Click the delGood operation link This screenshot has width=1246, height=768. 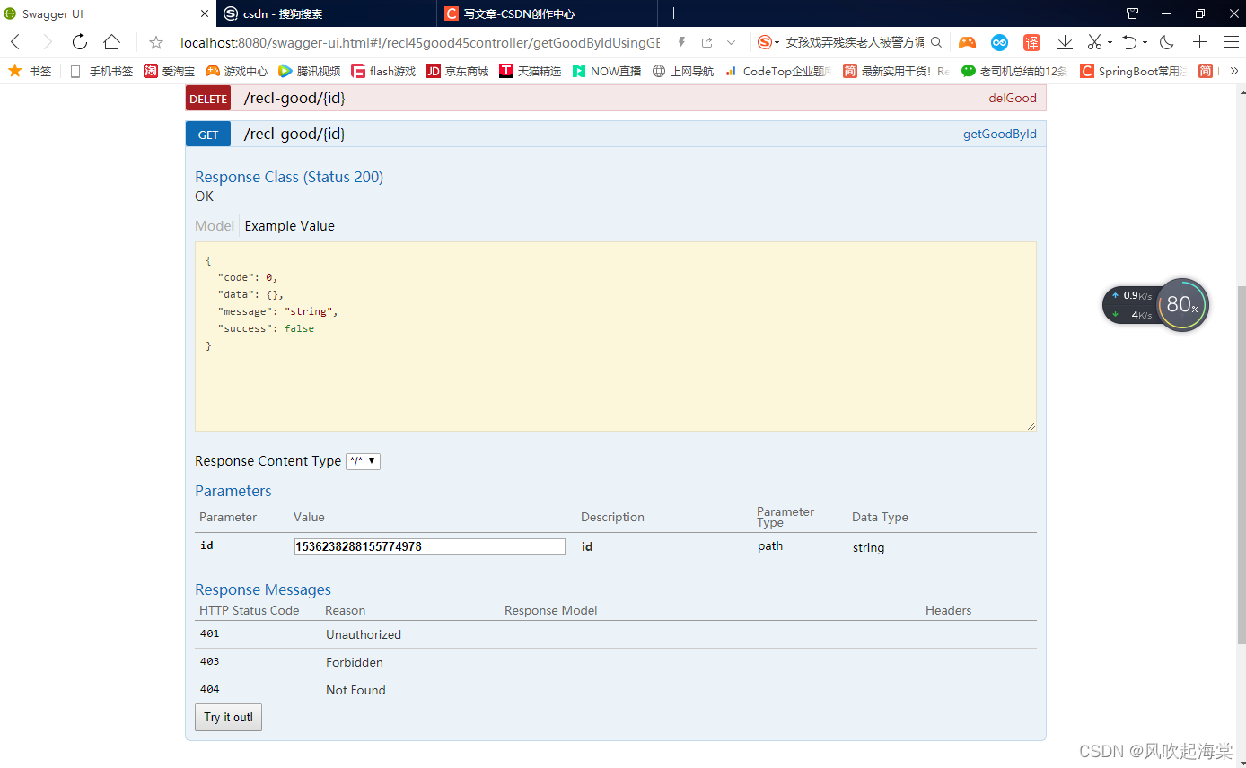pos(1013,98)
